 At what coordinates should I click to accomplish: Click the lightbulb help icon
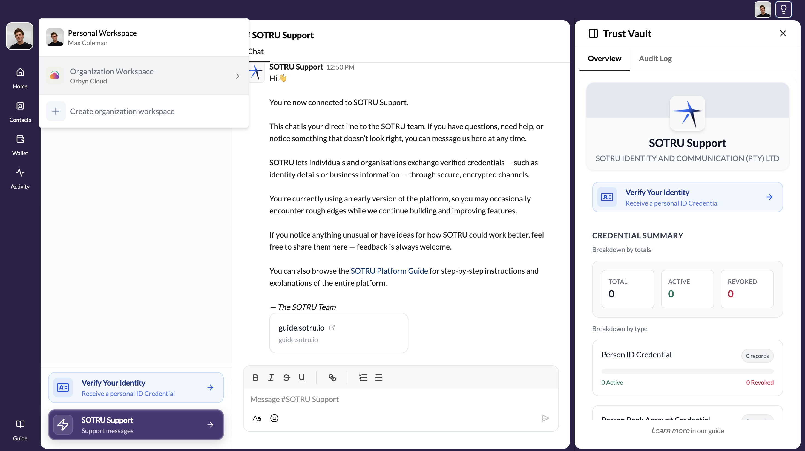(x=783, y=9)
